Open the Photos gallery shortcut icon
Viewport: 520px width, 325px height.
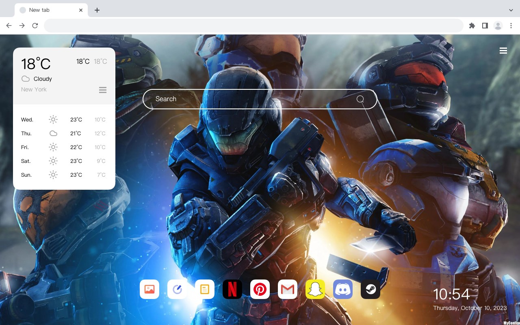click(x=149, y=289)
